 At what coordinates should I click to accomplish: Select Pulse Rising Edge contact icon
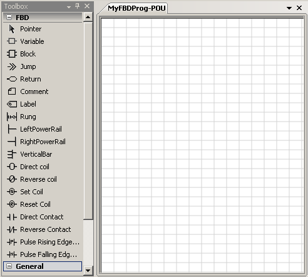(x=12, y=242)
